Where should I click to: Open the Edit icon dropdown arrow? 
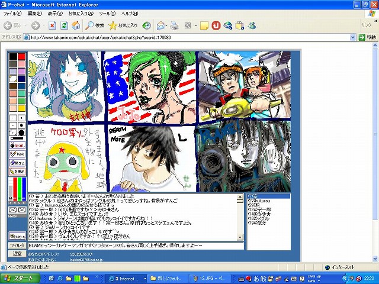[196, 25]
